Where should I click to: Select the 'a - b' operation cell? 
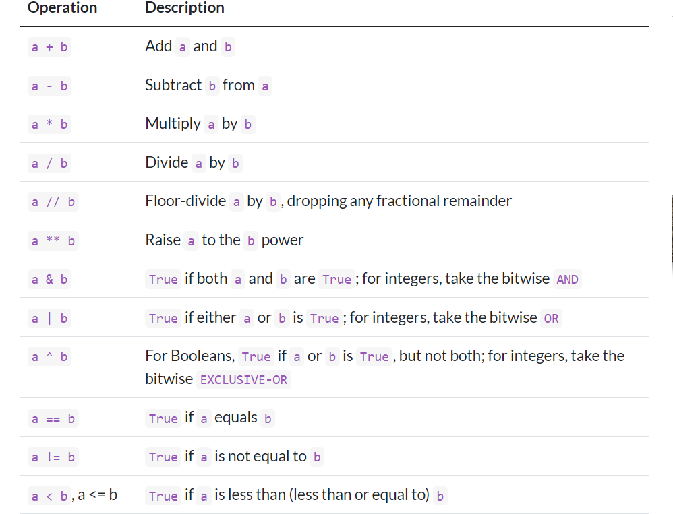coord(49,86)
